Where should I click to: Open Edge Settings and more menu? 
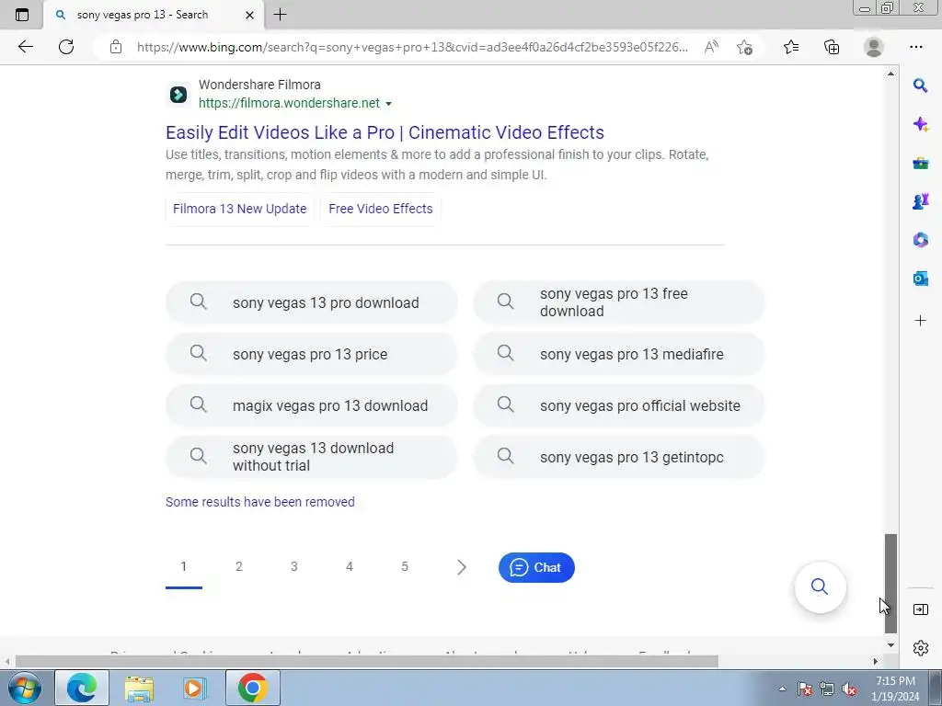click(915, 47)
